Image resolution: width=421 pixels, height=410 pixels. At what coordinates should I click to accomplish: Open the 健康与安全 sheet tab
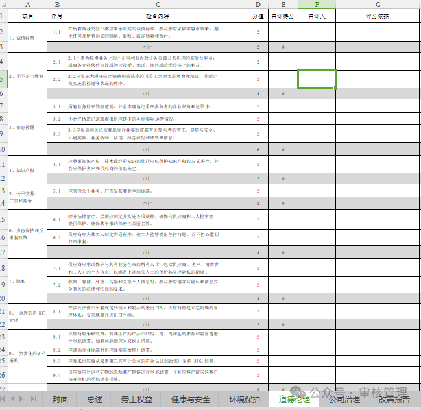coord(190,399)
